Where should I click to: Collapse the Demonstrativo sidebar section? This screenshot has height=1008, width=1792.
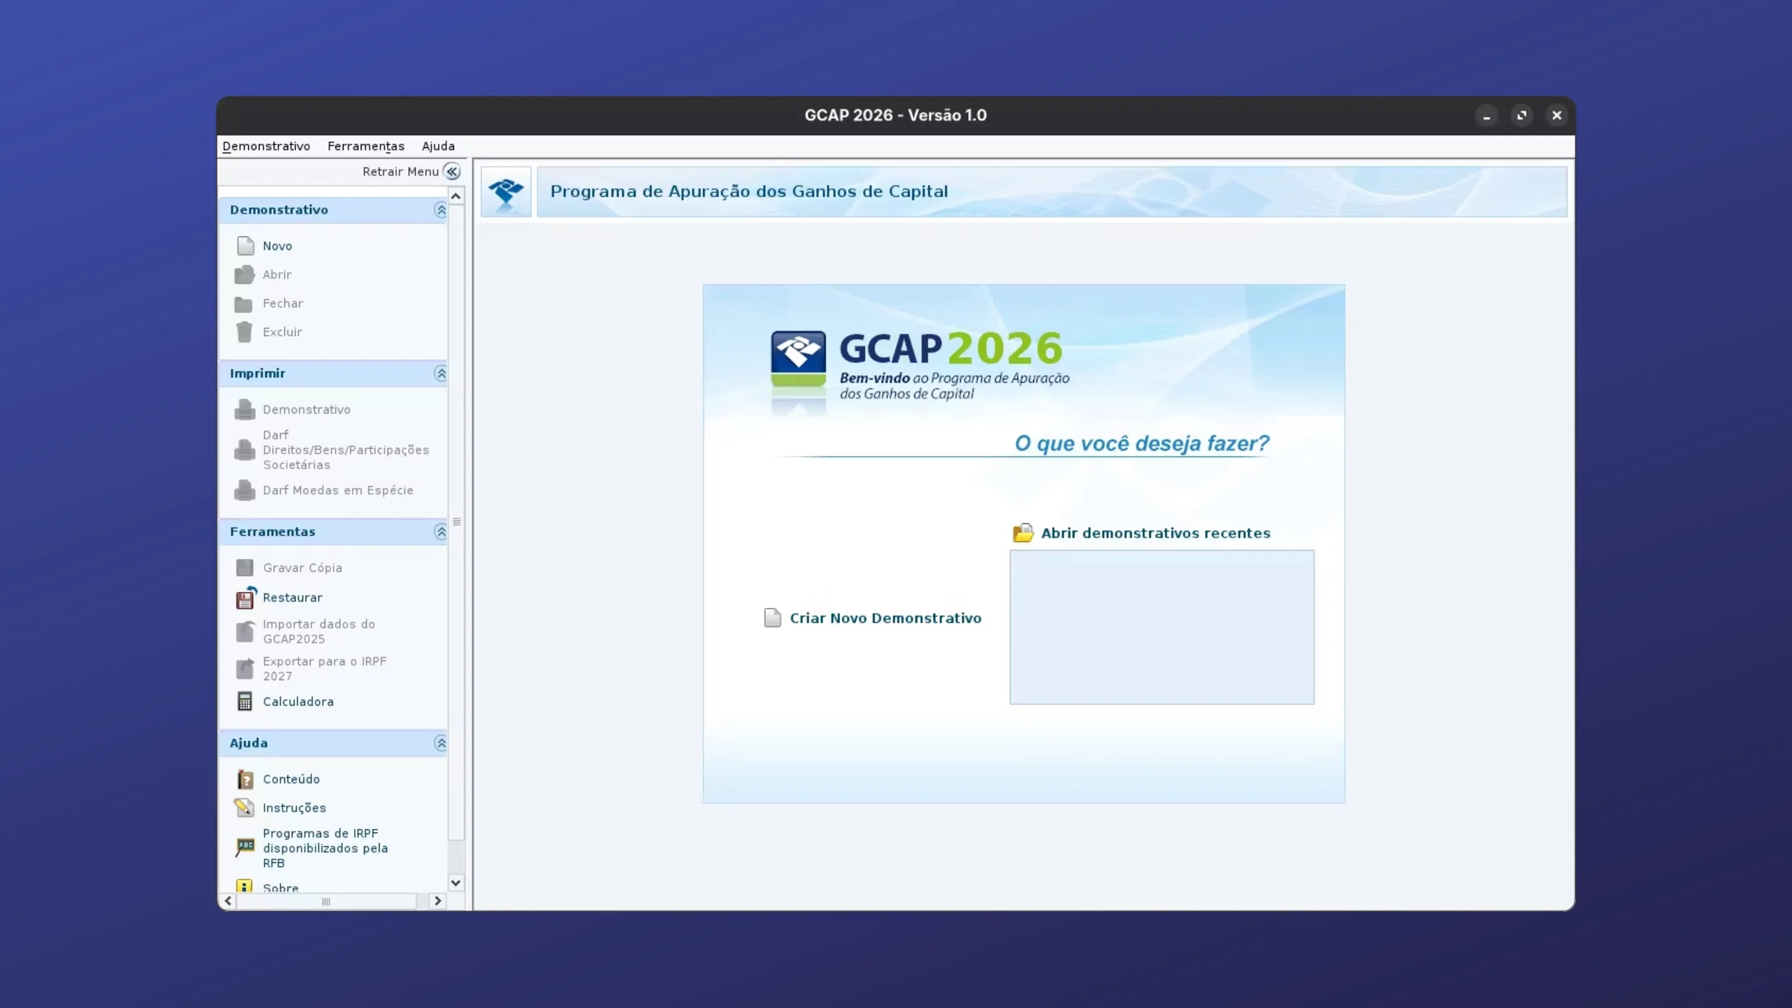[441, 210]
